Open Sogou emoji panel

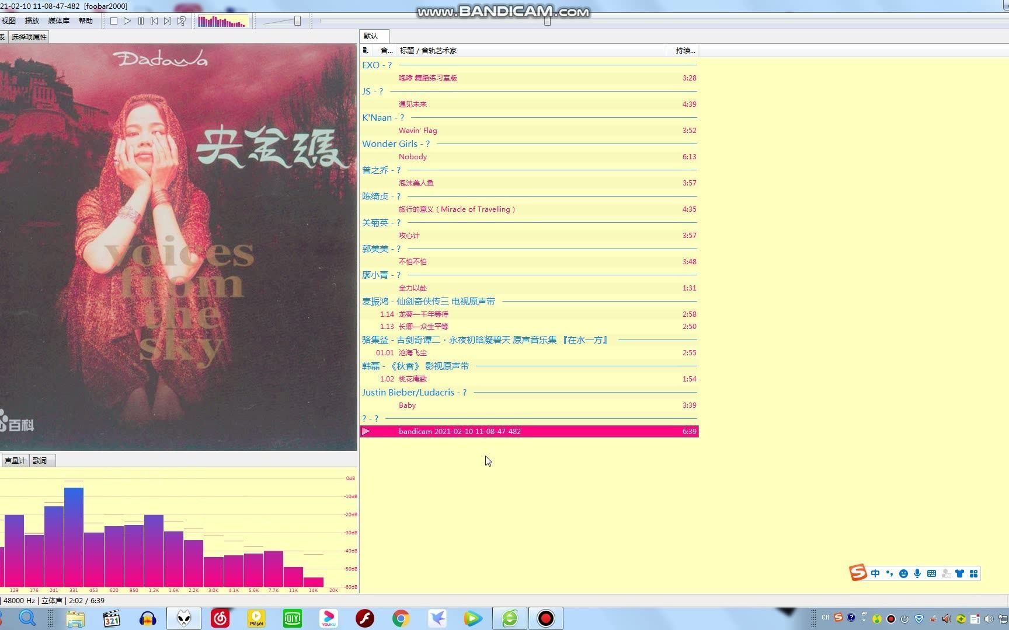coord(903,573)
